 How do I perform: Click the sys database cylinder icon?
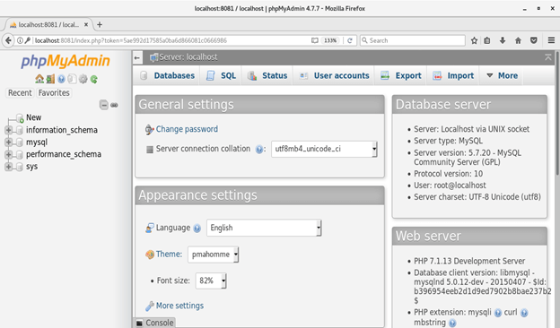(x=19, y=167)
